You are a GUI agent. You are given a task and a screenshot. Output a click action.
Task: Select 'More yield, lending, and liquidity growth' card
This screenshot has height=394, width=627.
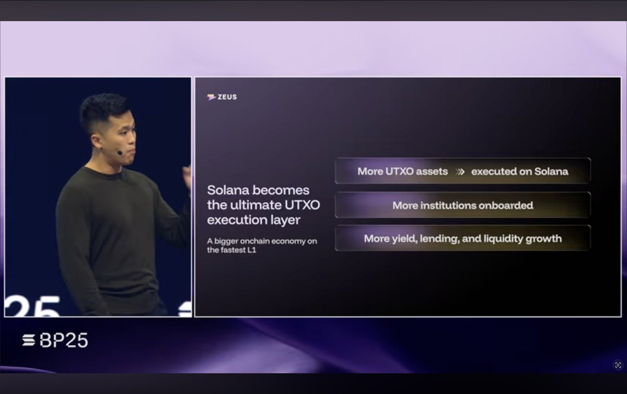tap(463, 238)
